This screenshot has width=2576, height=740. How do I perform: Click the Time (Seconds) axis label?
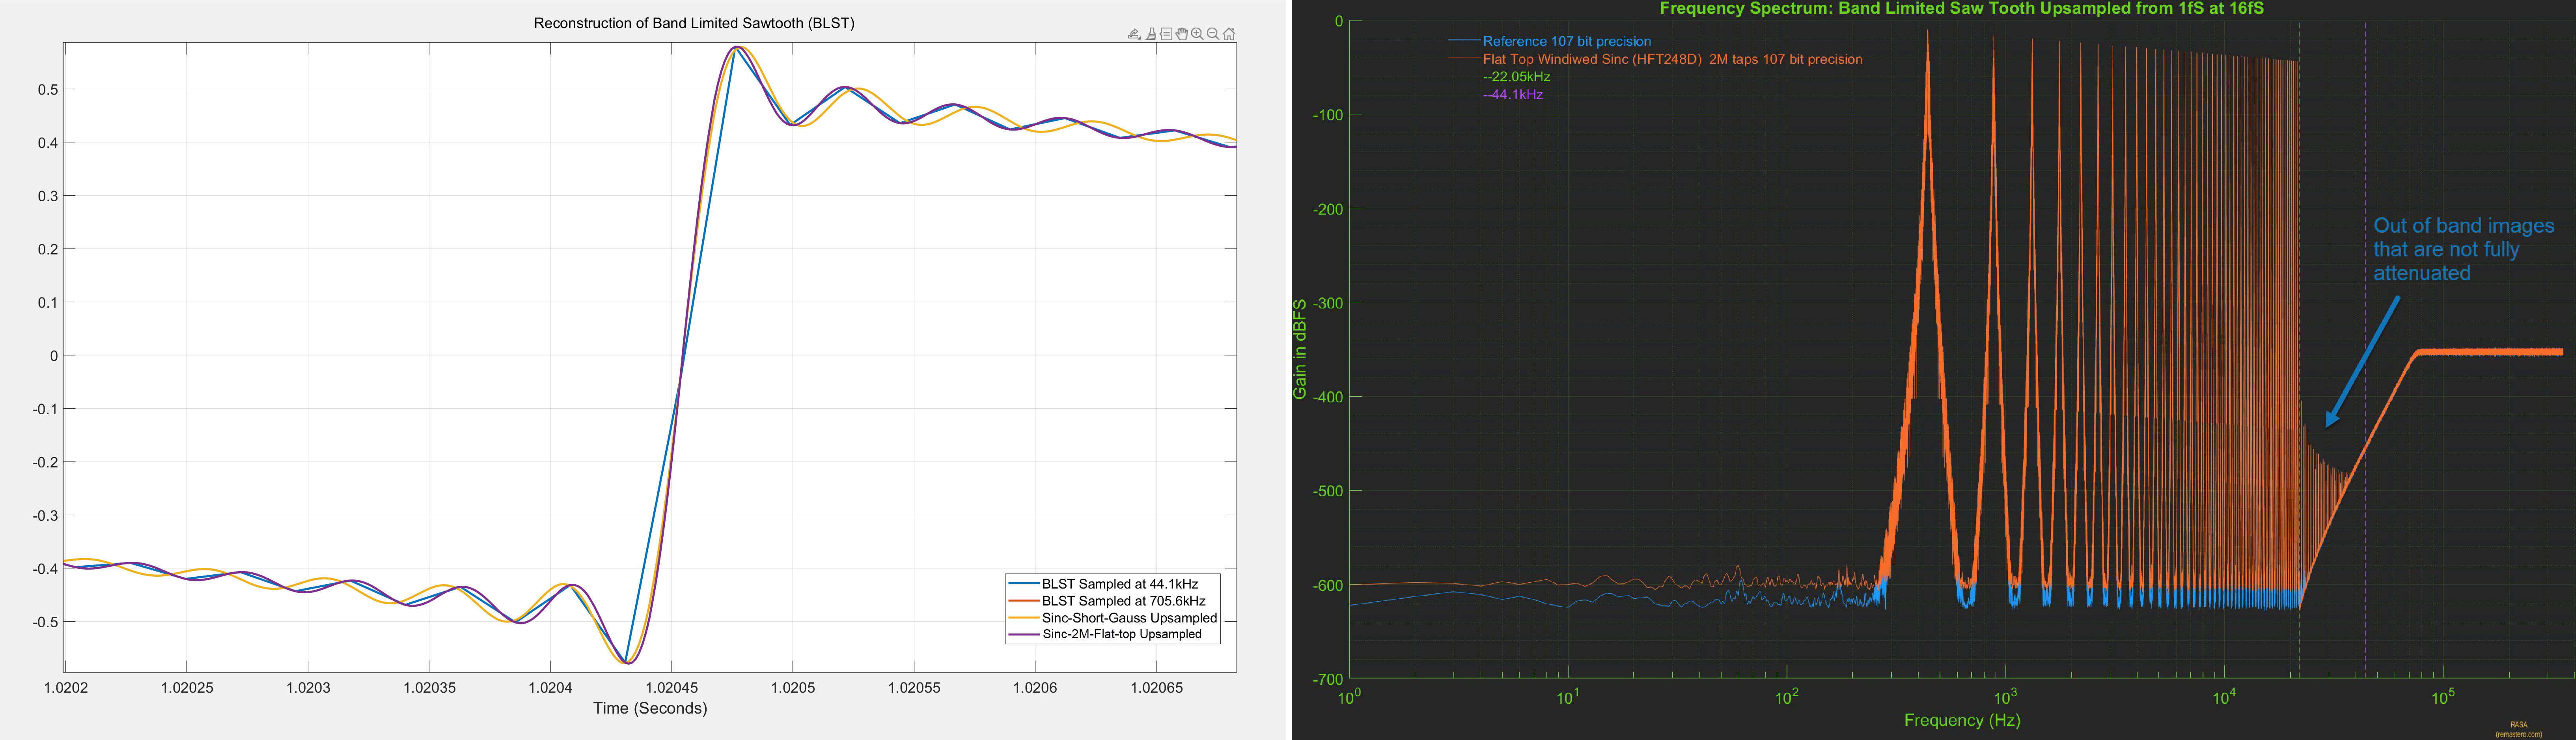point(650,708)
